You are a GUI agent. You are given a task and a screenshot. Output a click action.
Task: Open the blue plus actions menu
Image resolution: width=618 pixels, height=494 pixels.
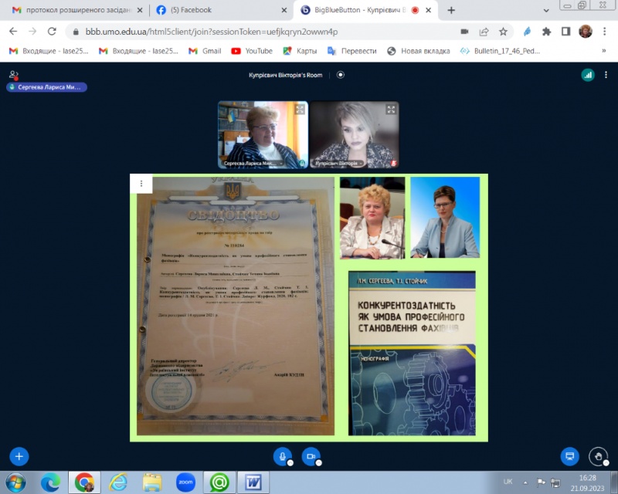pos(19,456)
